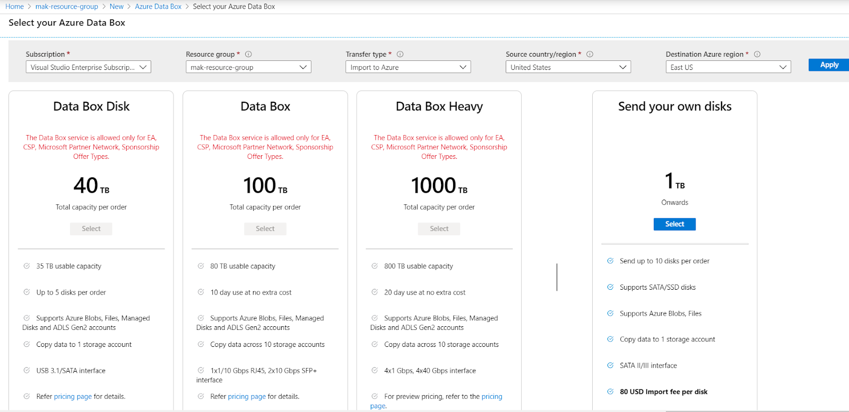This screenshot has height=412, width=849.
Task: Open the Transfer type dropdown showing Import to Azure
Action: point(408,67)
